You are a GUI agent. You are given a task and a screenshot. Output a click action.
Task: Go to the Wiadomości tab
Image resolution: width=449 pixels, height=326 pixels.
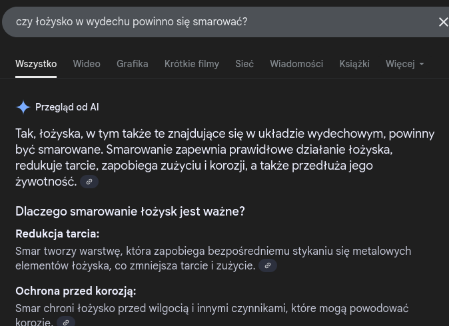coord(296,64)
